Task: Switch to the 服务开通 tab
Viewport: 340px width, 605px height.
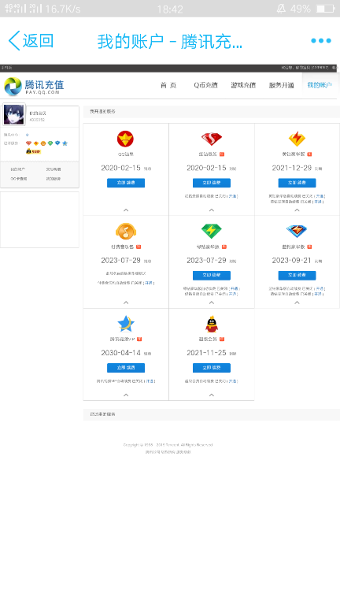Action: point(282,85)
